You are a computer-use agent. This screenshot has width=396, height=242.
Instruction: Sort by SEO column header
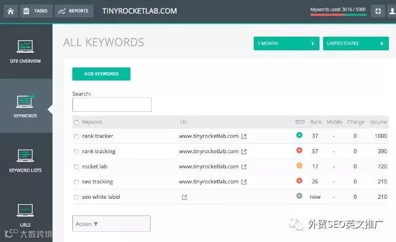[300, 122]
